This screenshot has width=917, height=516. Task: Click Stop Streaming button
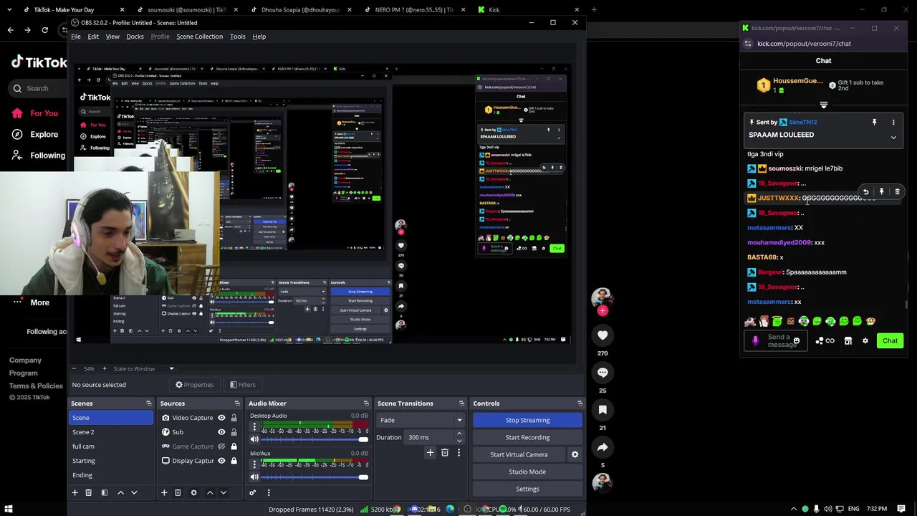coord(527,420)
